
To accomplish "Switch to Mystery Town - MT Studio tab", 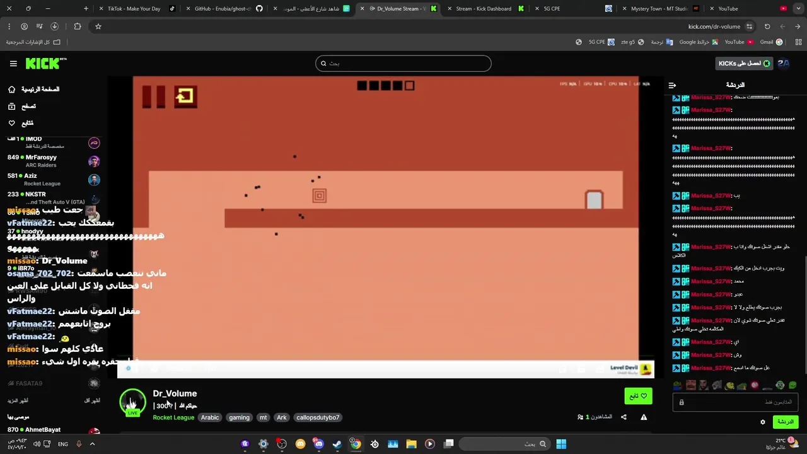I will tap(659, 9).
